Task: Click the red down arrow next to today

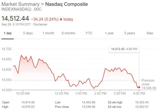Action: pos(61,19)
